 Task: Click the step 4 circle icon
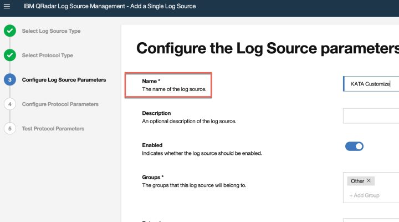[10, 104]
